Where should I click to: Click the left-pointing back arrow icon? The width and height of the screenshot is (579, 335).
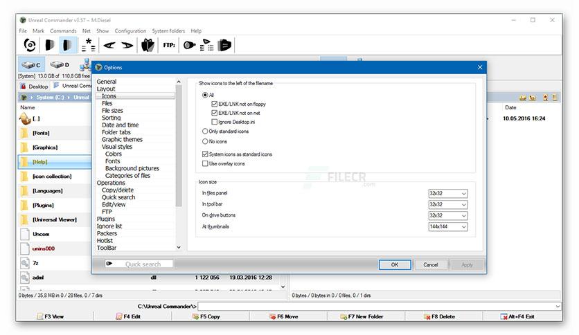[109, 46]
